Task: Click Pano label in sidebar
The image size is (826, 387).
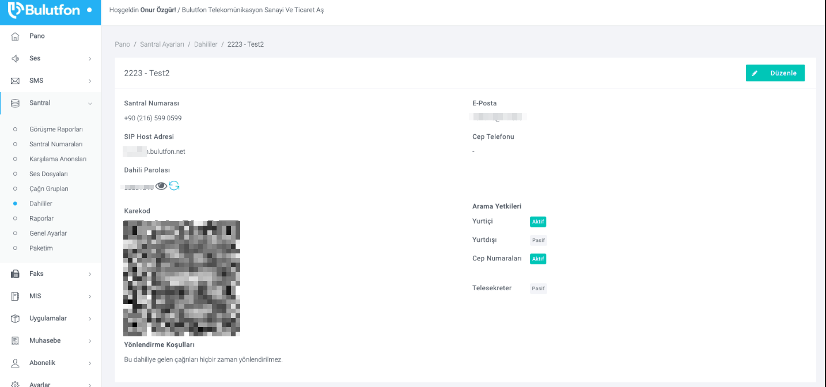Action: 37,36
